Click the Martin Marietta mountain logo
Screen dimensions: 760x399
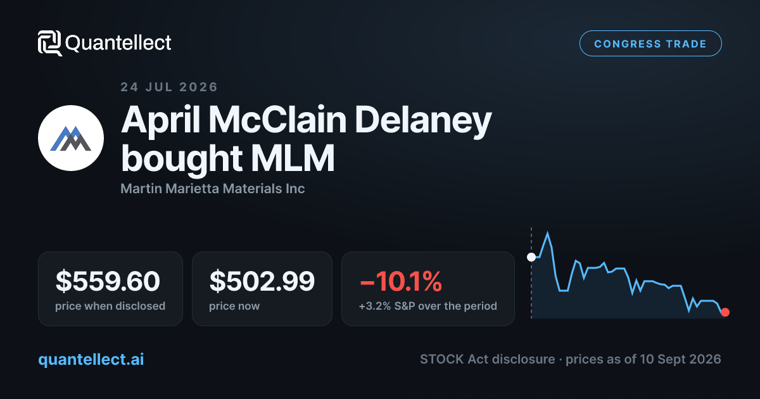pos(71,138)
